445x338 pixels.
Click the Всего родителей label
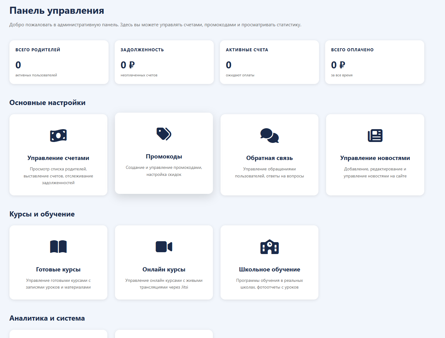tap(38, 50)
